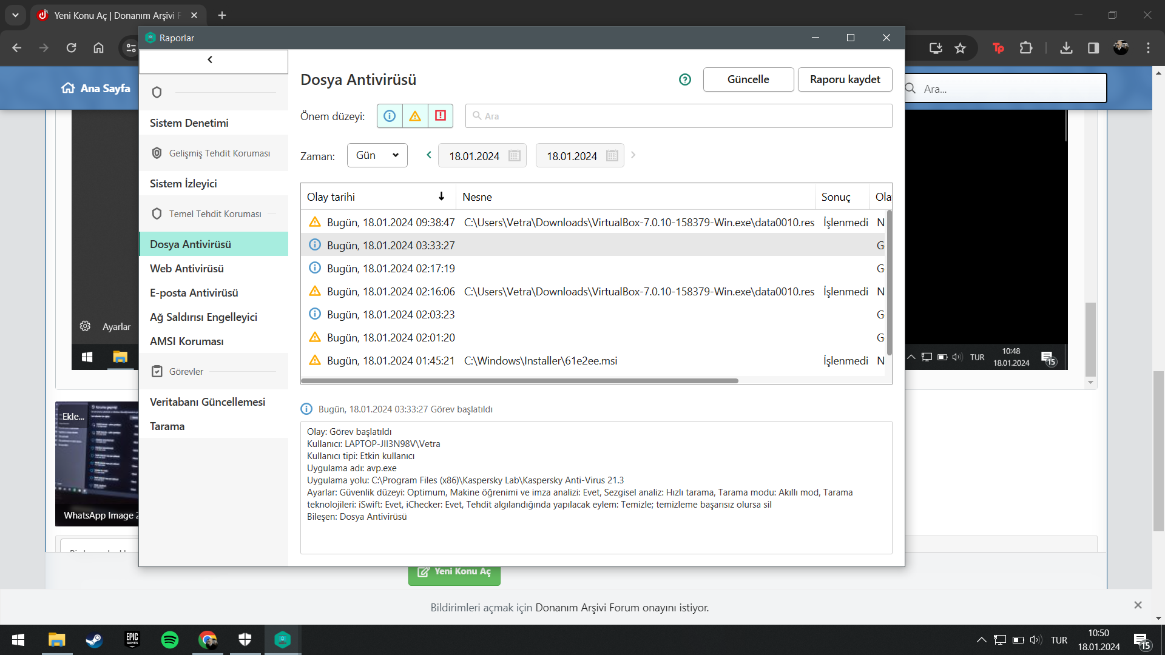This screenshot has height=655, width=1165.
Task: Click the vertical scrollbar of the event table
Action: 889,282
